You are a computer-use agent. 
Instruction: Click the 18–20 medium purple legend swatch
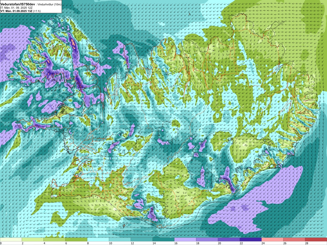(207, 240)
